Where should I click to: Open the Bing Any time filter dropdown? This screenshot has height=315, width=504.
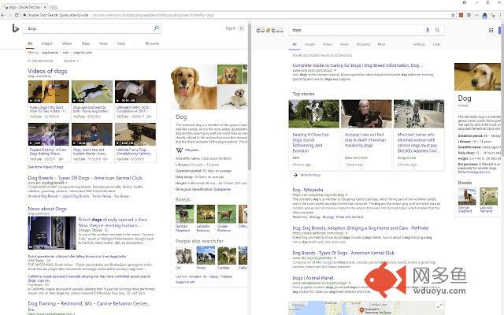pyautogui.click(x=71, y=61)
